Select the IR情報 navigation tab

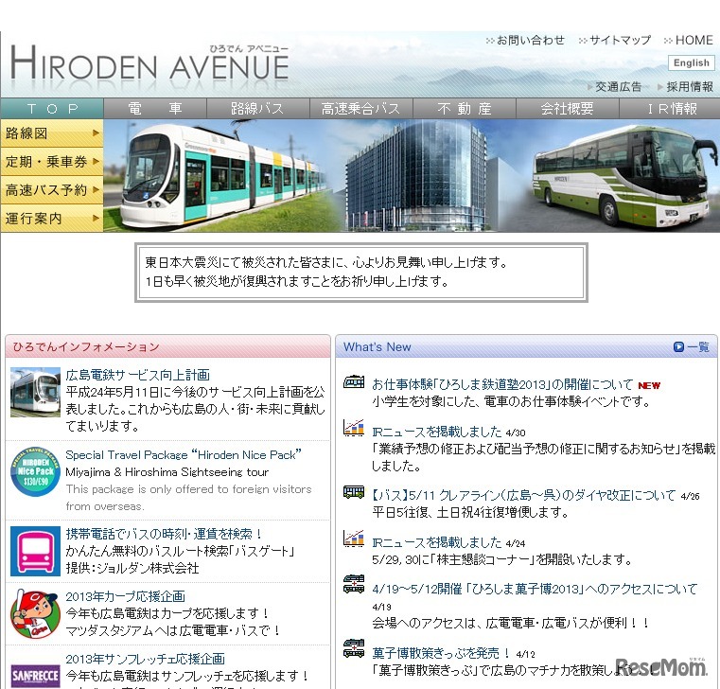click(x=671, y=109)
